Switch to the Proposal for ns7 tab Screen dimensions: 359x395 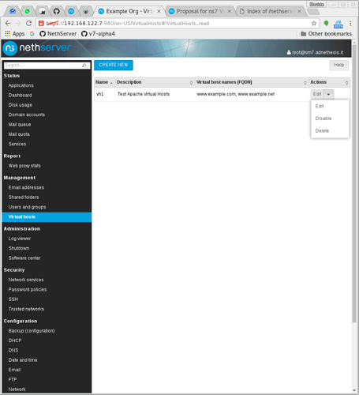(200, 11)
